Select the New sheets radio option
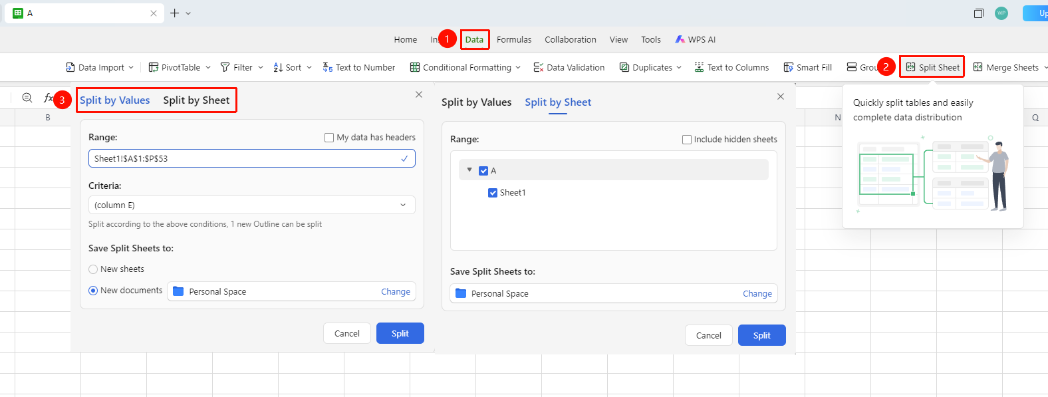This screenshot has height=397, width=1048. click(93, 269)
